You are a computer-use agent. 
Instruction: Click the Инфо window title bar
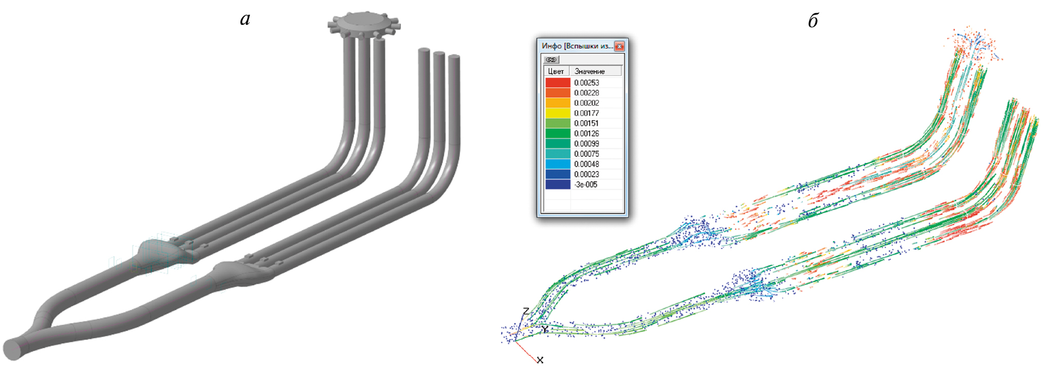[582, 46]
